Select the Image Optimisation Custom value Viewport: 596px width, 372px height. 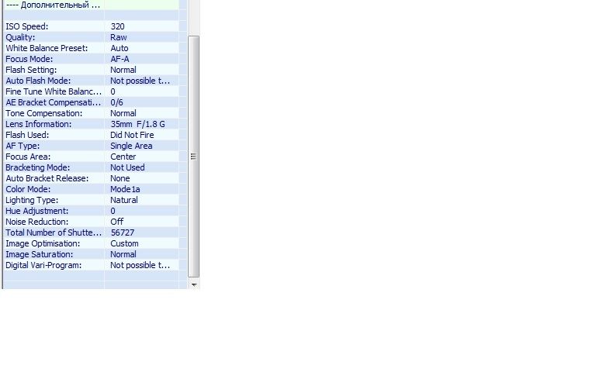tap(124, 243)
